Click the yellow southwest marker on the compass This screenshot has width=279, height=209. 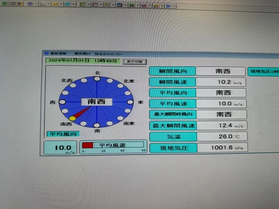click(x=72, y=118)
